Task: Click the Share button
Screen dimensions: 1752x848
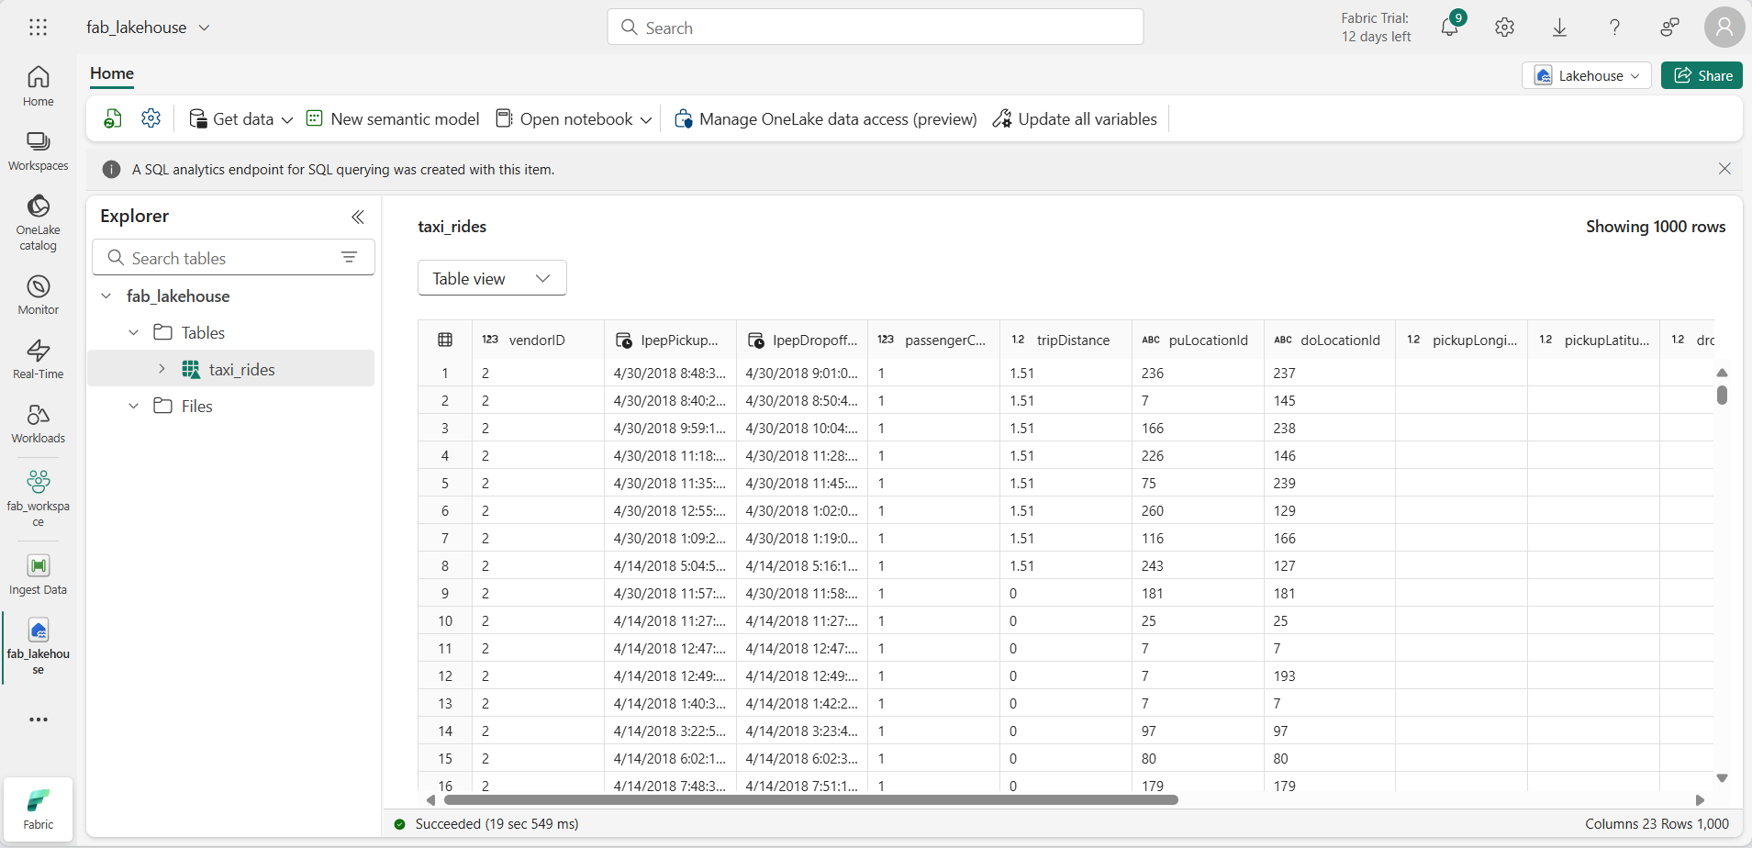Action: point(1702,75)
